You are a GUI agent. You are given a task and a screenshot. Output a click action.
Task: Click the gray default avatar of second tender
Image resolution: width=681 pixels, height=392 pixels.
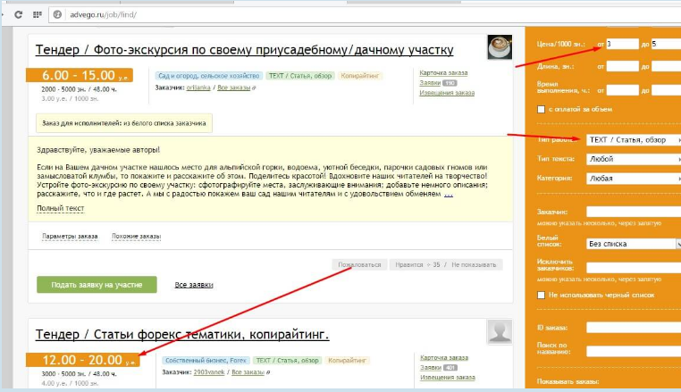499,332
